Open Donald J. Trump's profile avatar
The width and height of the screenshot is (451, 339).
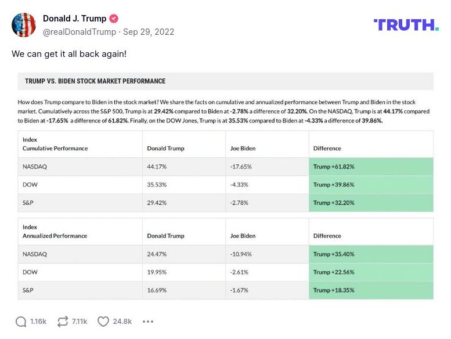pyautogui.click(x=24, y=25)
